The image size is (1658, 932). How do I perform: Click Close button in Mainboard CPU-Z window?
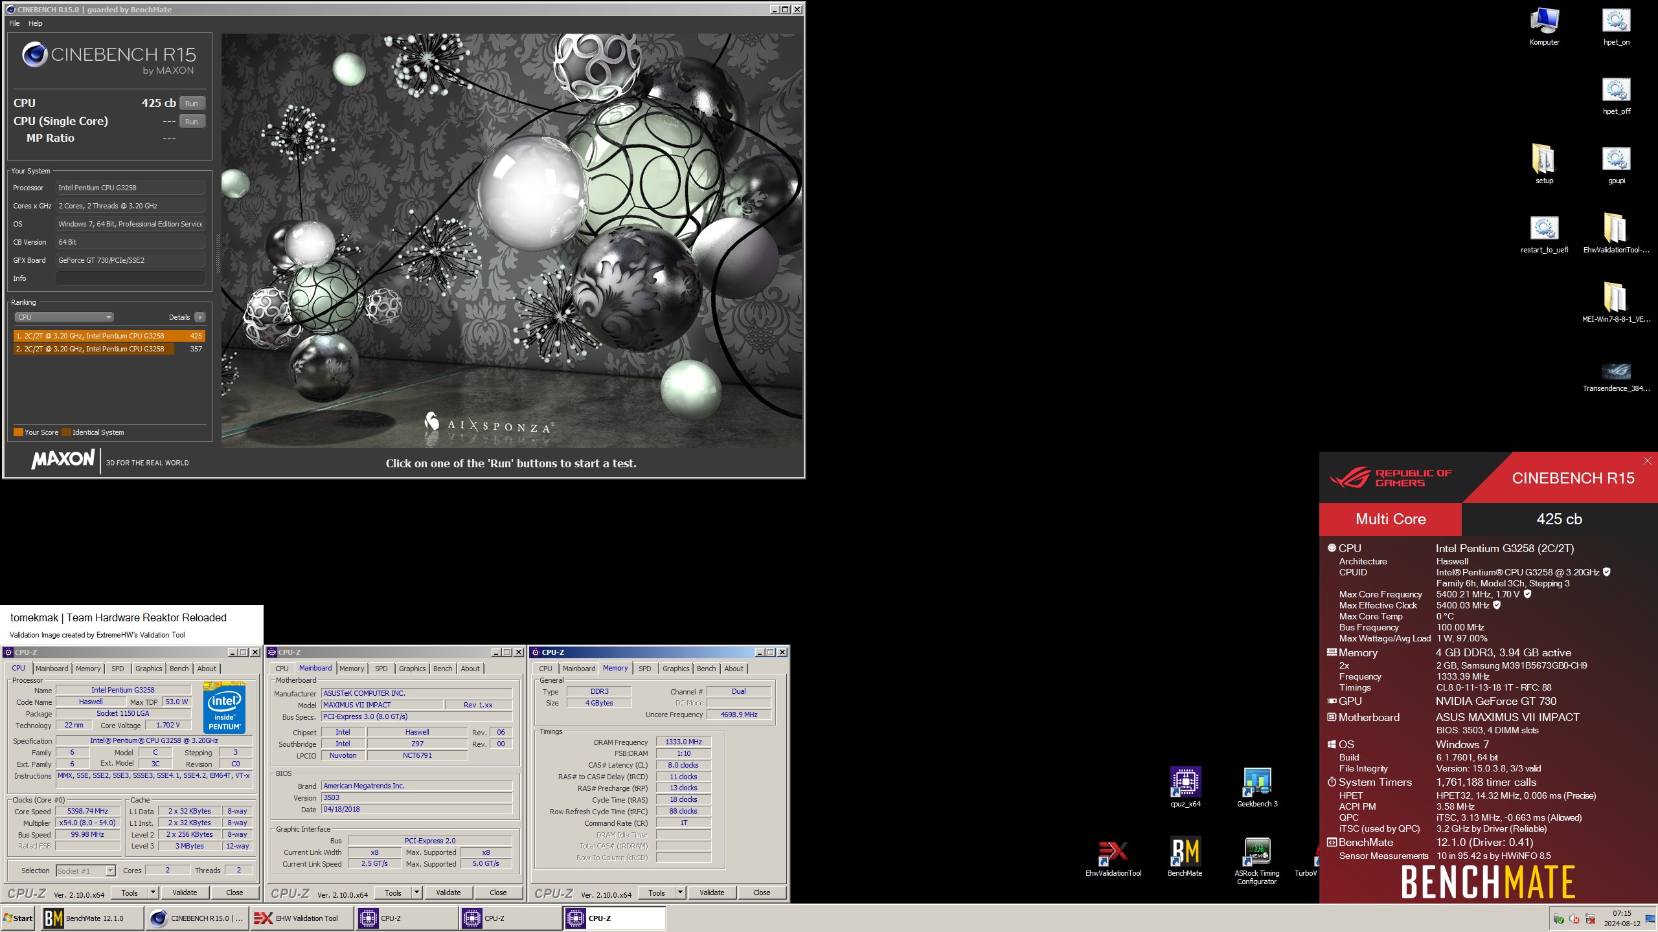pos(498,893)
